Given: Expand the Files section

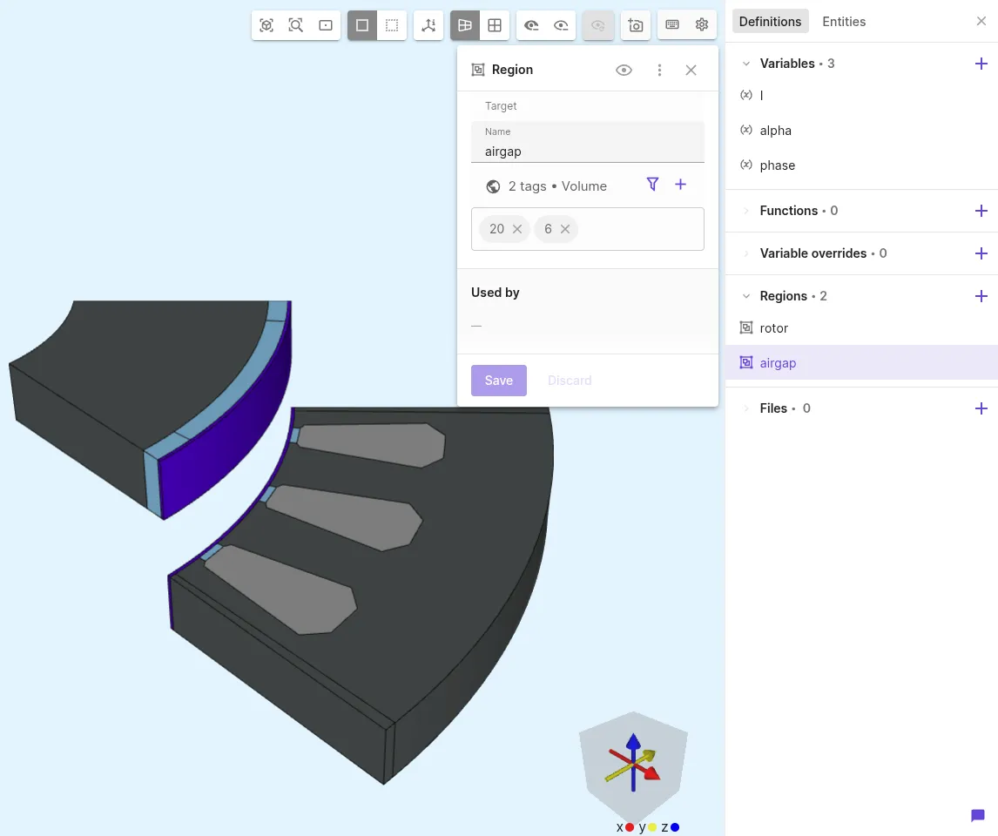Looking at the screenshot, I should pyautogui.click(x=746, y=408).
